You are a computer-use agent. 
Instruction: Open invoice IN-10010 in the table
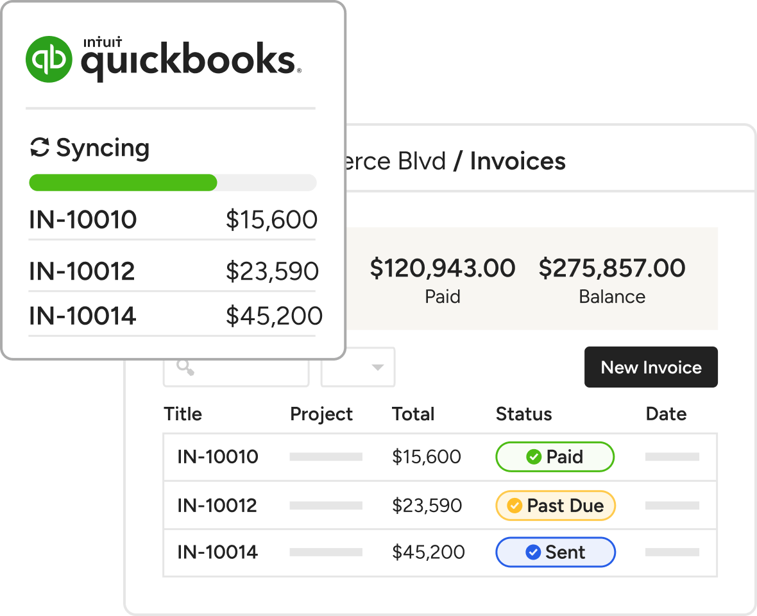pos(217,457)
